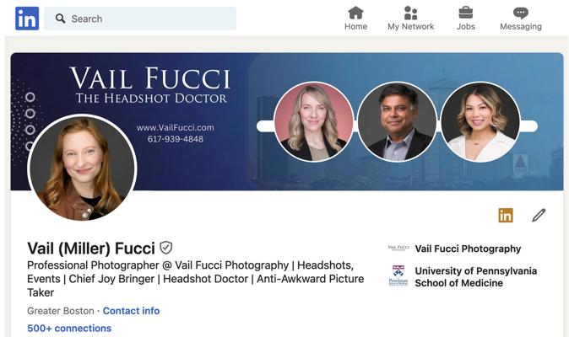The image size is (569, 337).
Task: Click the man's headshot in banner
Action: (x=397, y=121)
